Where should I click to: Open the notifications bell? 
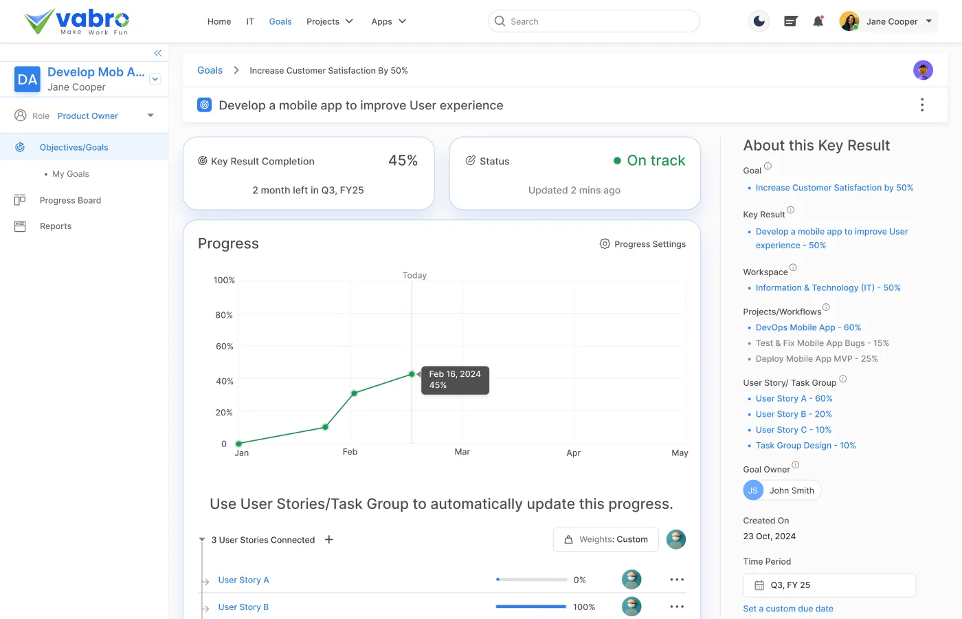coord(818,21)
